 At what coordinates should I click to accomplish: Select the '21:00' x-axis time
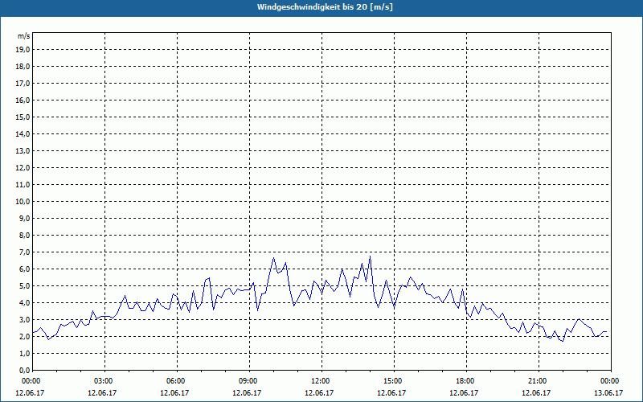[539, 381]
